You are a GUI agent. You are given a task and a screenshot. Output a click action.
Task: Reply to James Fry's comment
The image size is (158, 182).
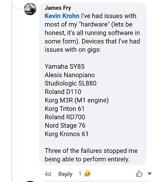click(65, 174)
